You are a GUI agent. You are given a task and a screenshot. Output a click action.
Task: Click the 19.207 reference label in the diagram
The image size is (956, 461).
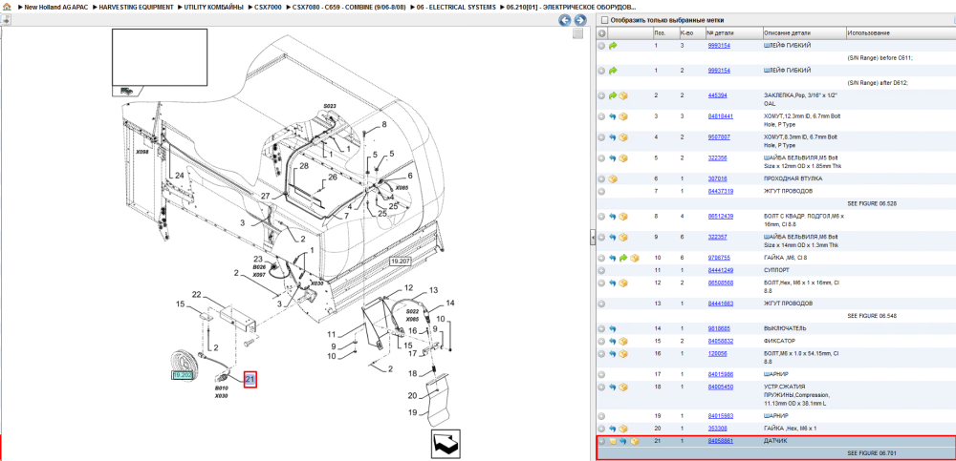click(399, 262)
